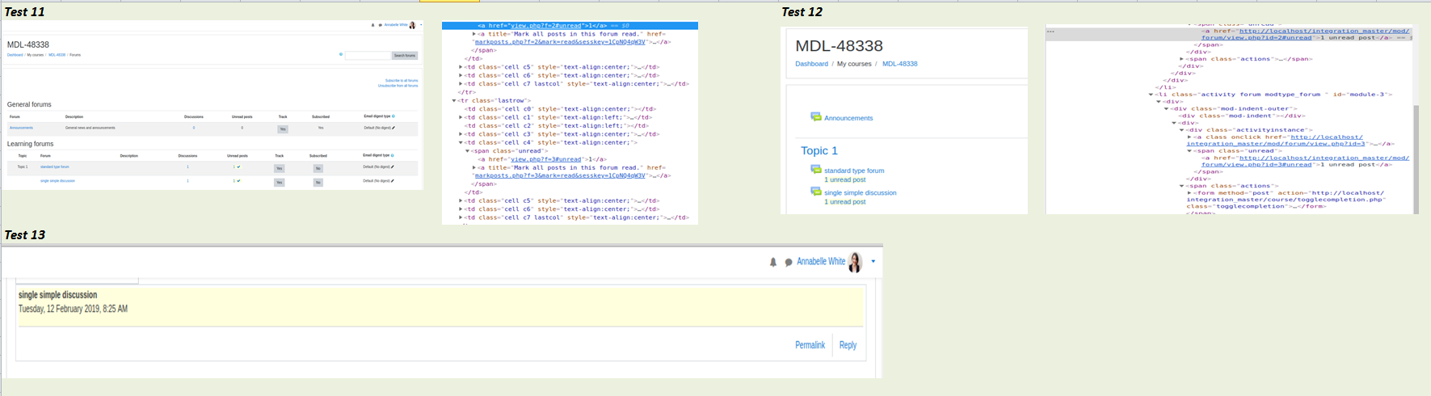Toggle Track Yes for single simple discussion
The image size is (1431, 396).
(279, 182)
